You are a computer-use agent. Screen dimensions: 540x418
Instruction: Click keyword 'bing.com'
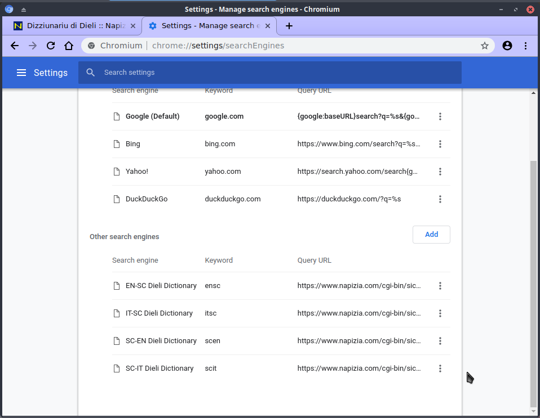220,144
